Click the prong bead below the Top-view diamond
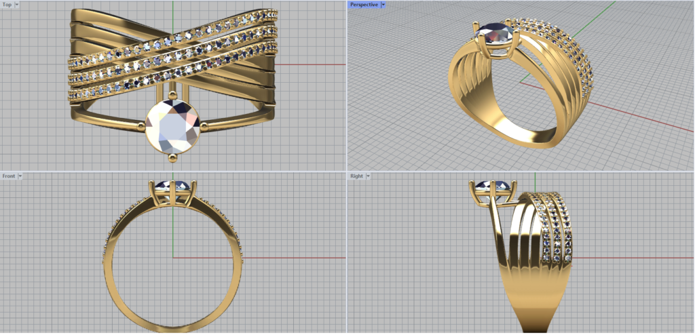Viewport: 695px width, 335px height. [x=172, y=157]
